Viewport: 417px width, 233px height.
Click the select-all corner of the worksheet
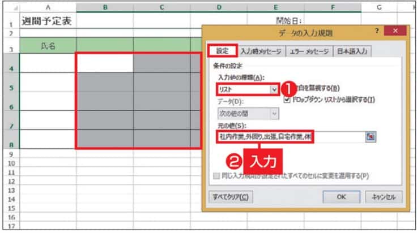click(x=9, y=6)
